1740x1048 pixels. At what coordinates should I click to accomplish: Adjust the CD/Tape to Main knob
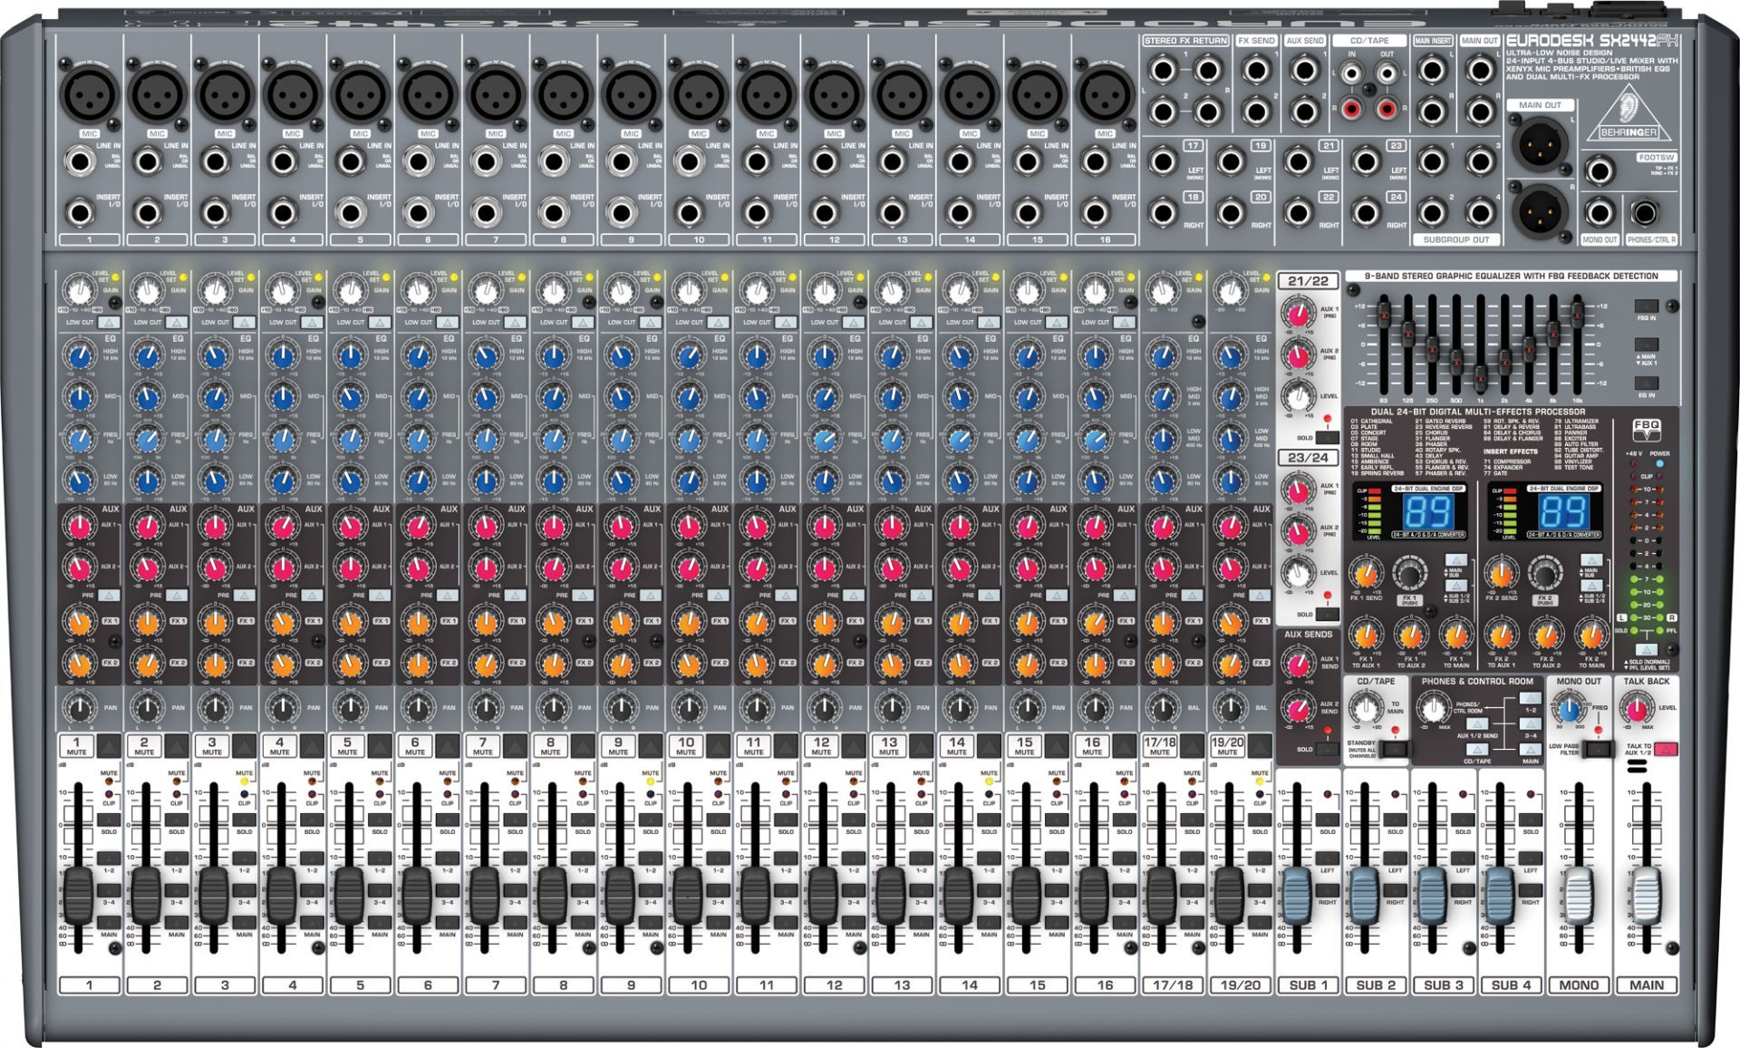tap(1365, 708)
